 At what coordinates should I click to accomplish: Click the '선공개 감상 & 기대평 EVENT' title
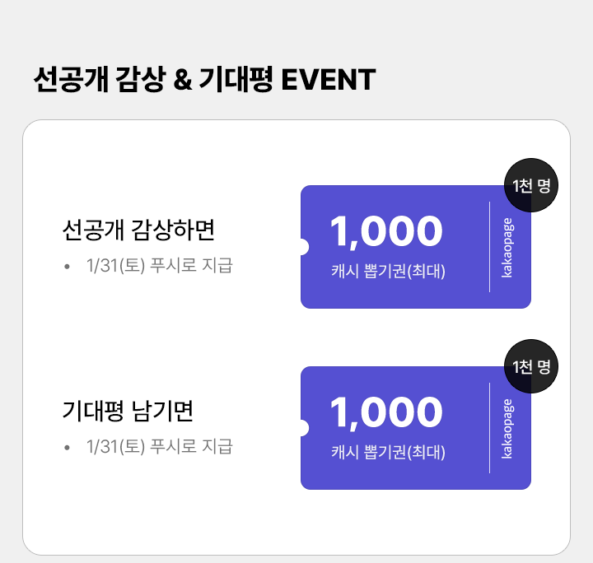204,80
